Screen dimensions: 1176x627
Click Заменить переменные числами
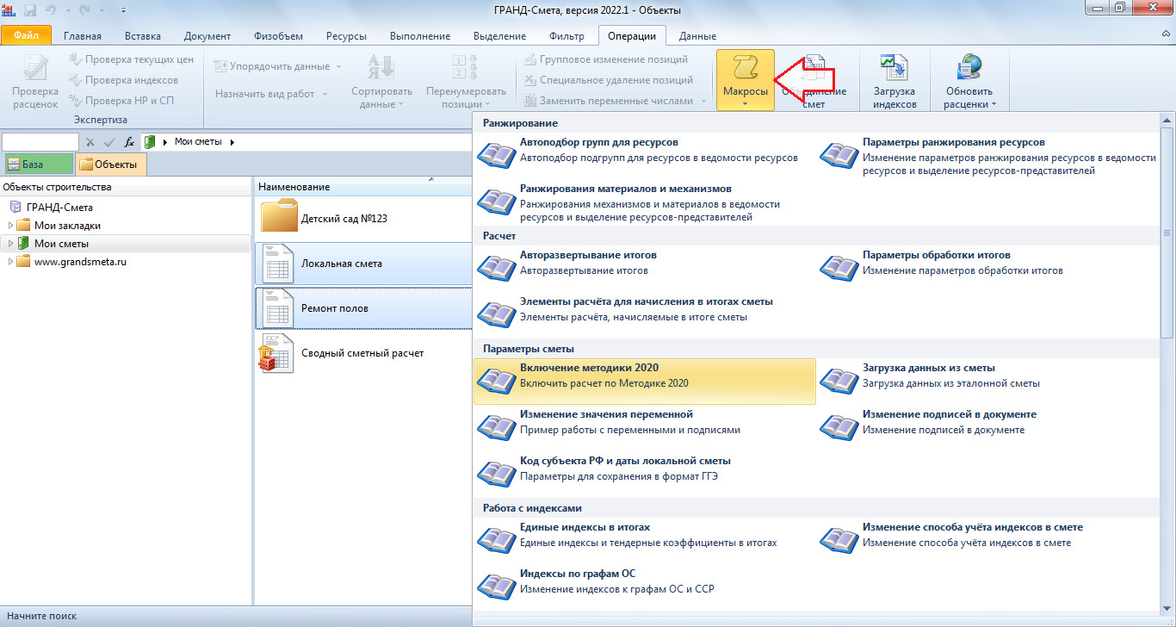(615, 101)
